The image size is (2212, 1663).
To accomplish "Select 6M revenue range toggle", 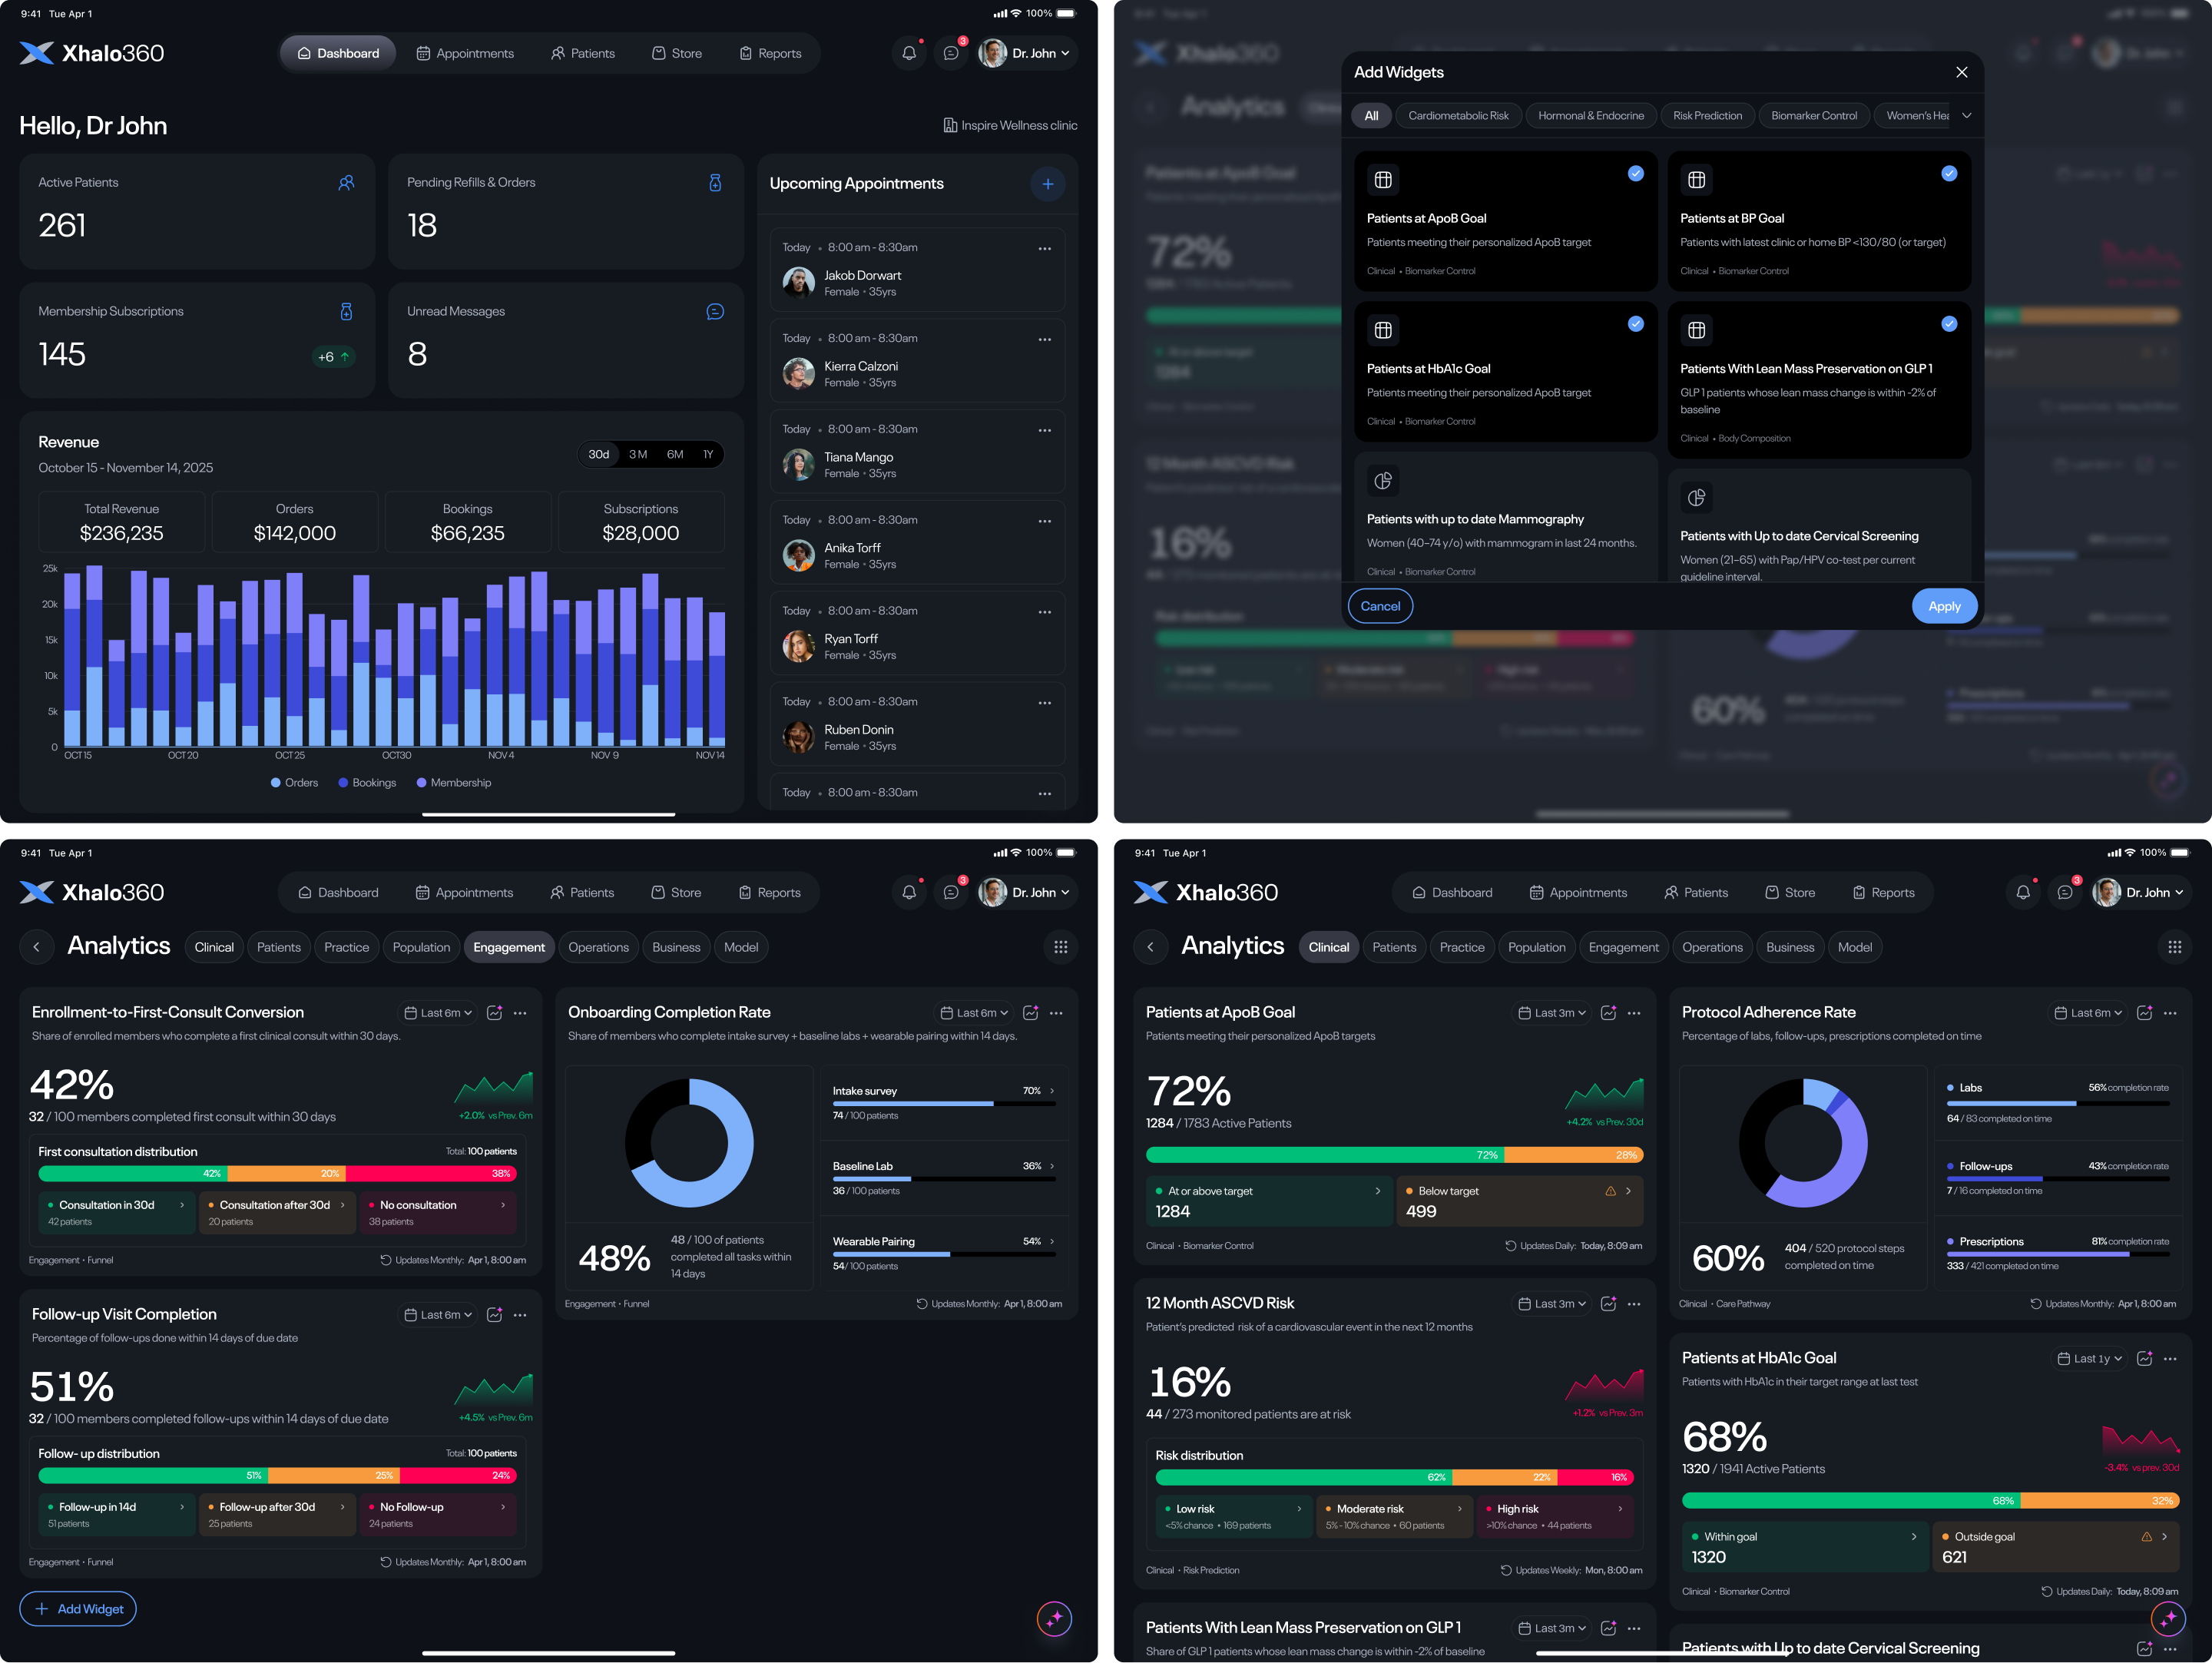I will 675,455.
